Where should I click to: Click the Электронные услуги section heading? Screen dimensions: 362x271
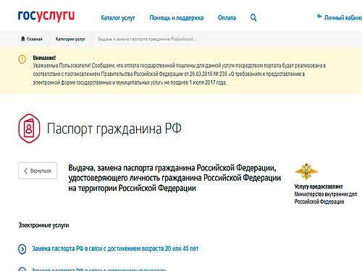[x=43, y=225]
